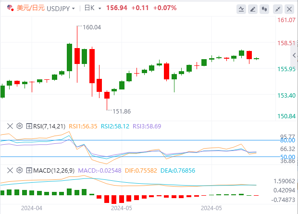Click the 2024-04 date axis label

click(32, 208)
